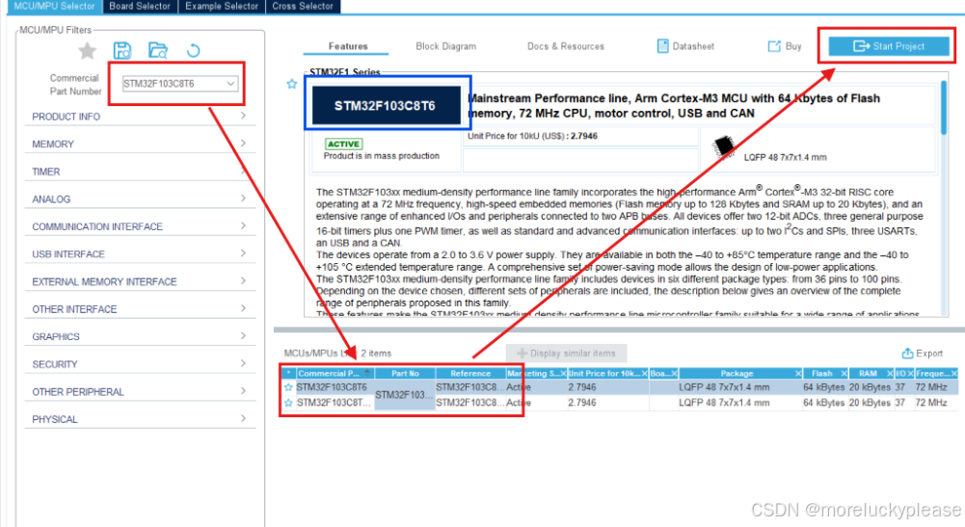
Task: Click the Buy button
Action: 785,46
